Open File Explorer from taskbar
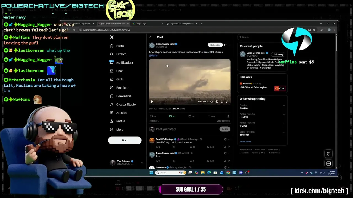Screen dimensions: 353x198 [x=203, y=173]
